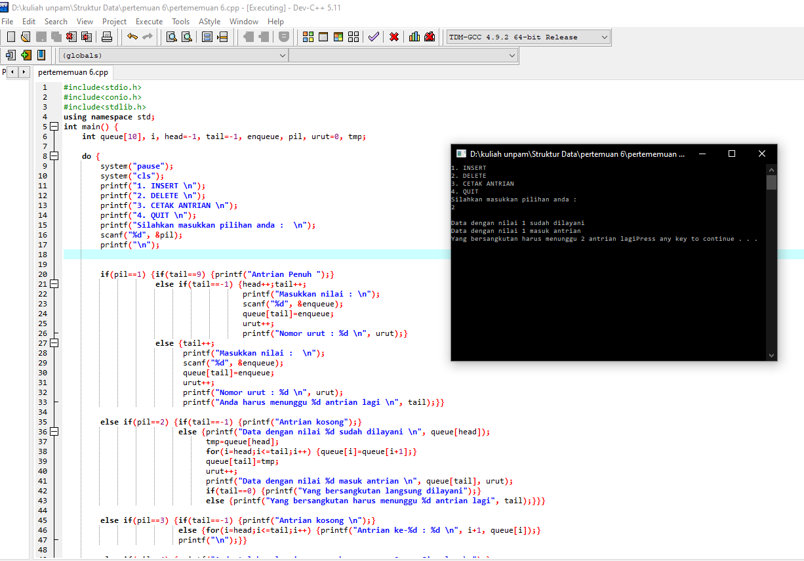Click "tmp=queue[head];" on line 37
Screen dimensions: 804x561
[242, 442]
